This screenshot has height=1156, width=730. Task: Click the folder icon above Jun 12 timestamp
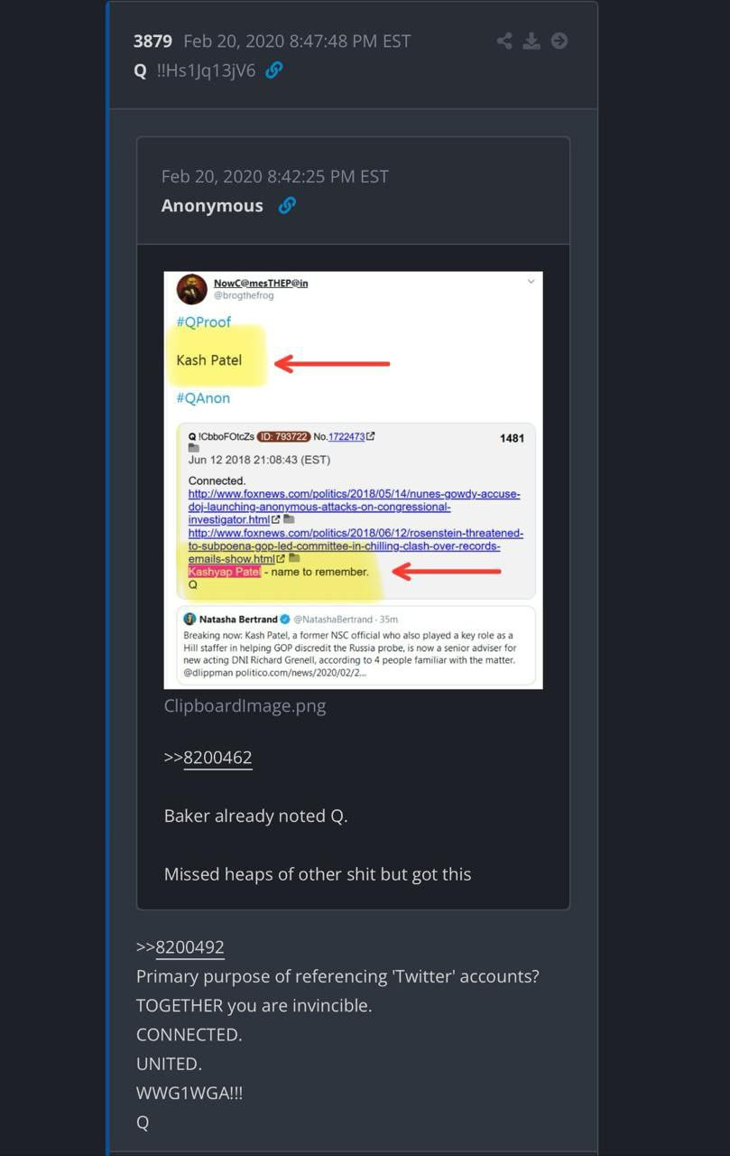tap(193, 448)
